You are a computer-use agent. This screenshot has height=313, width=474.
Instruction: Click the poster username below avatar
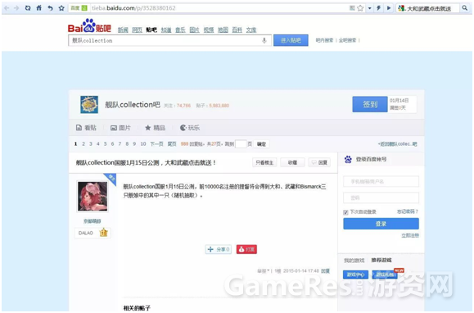coord(93,221)
